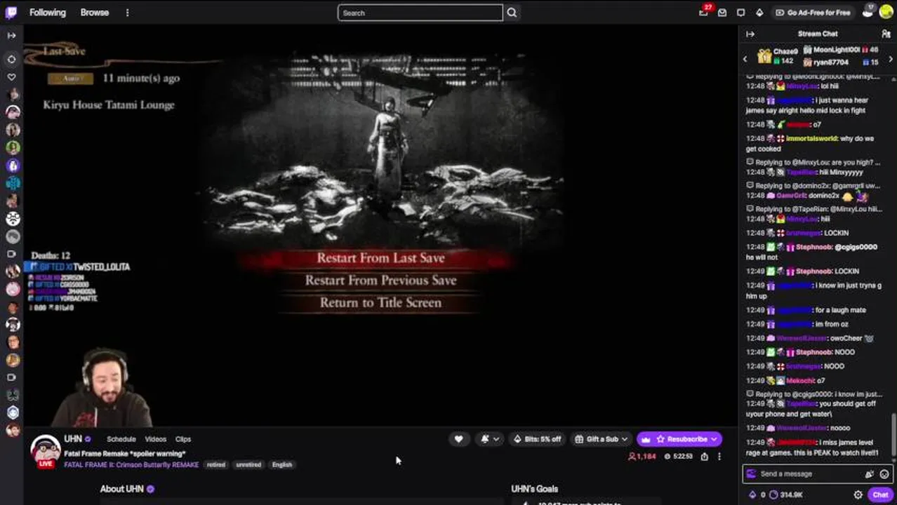Screen dimensions: 897x505
Task: Click the magnifying glass search button
Action: coord(512,13)
